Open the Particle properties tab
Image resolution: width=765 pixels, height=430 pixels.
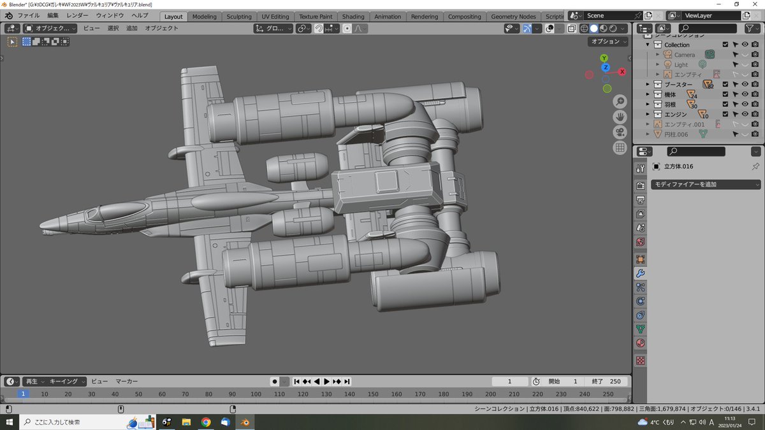point(641,287)
